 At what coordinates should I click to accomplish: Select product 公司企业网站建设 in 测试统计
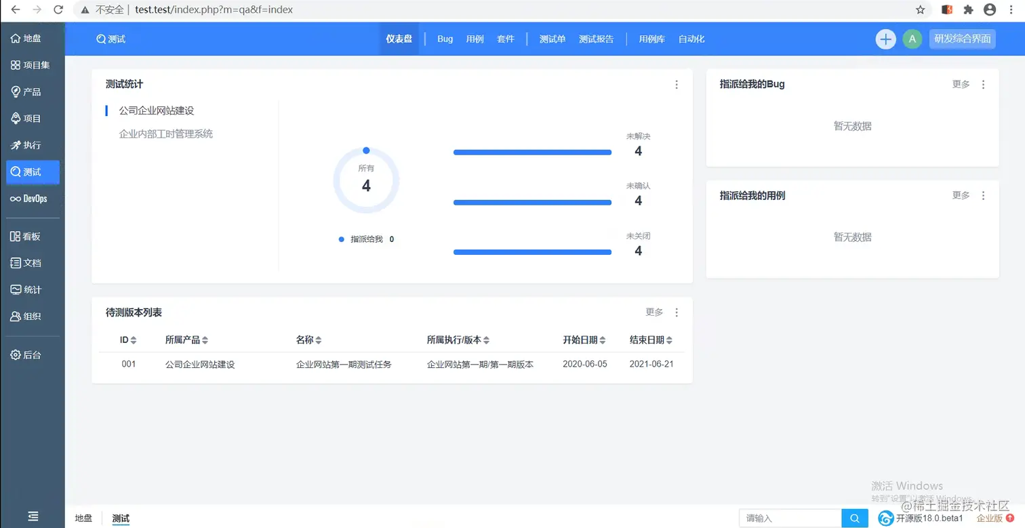157,110
